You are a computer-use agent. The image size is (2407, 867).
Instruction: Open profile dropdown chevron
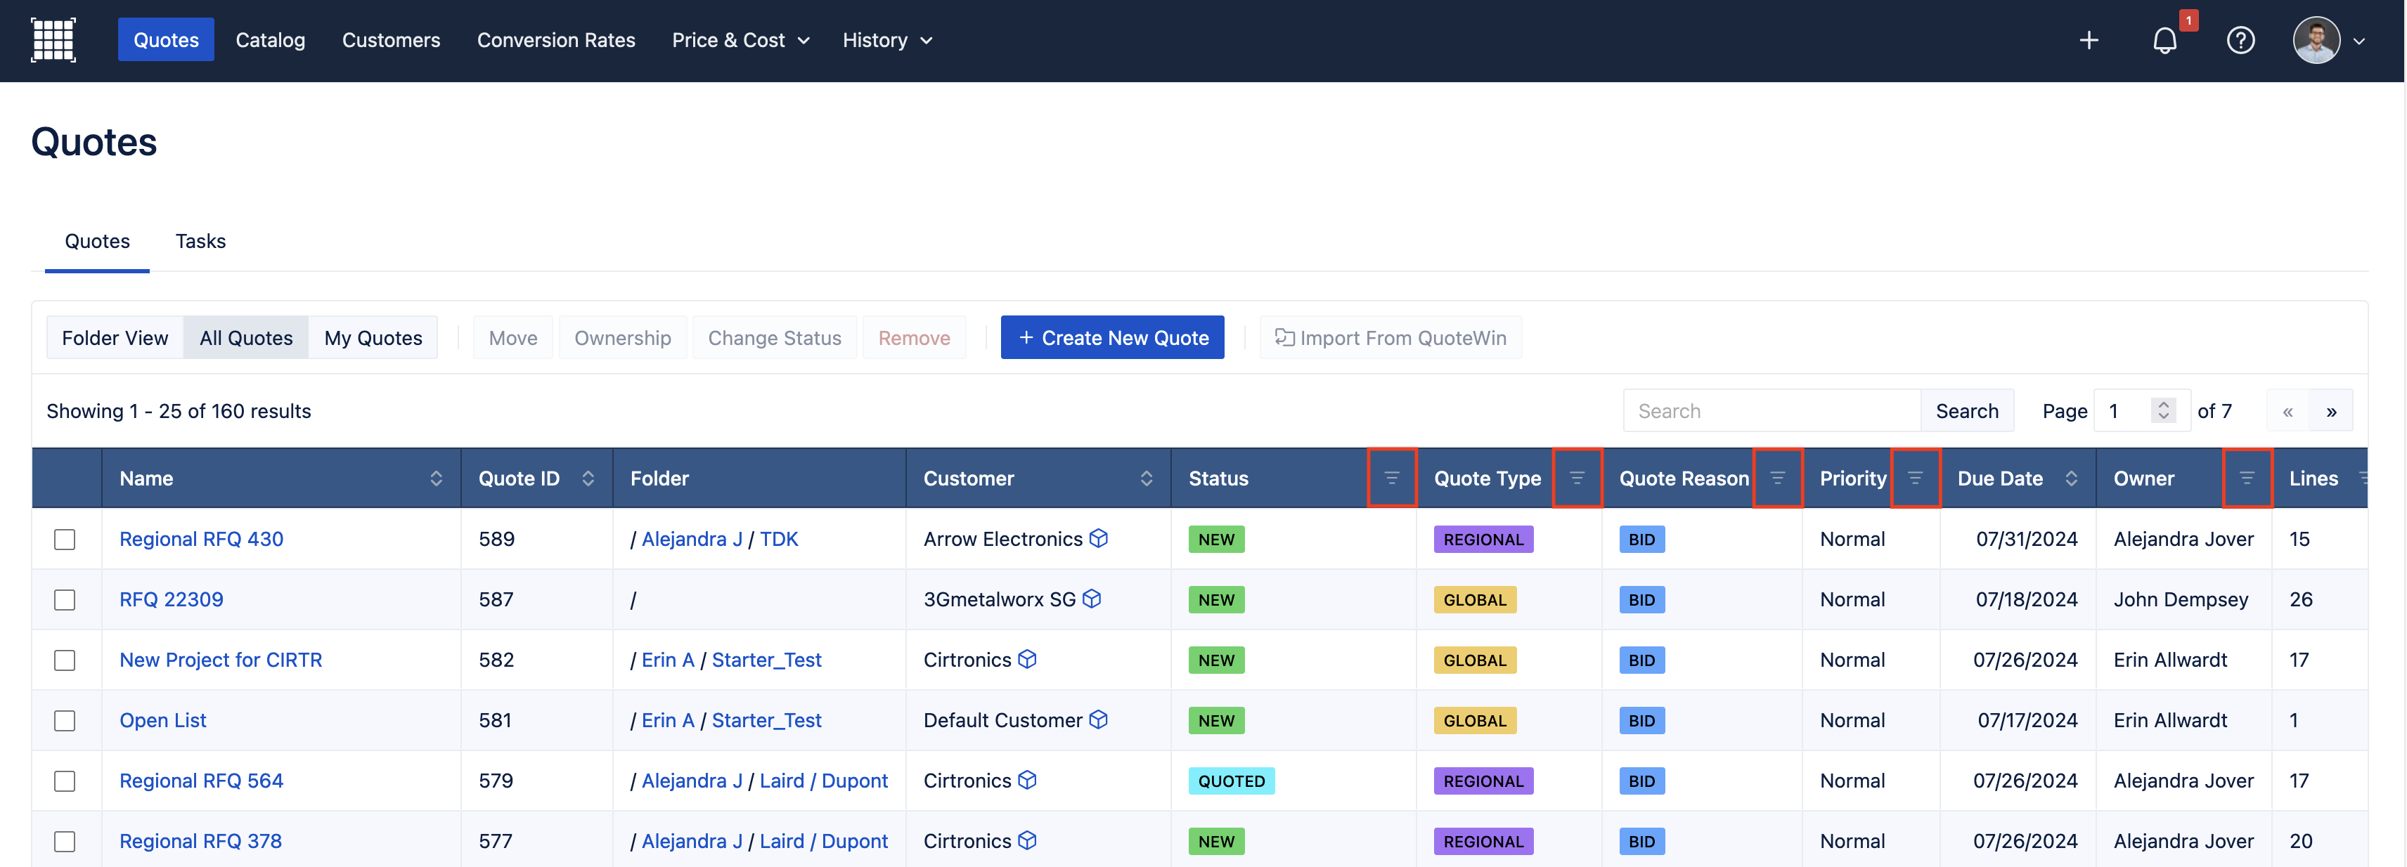click(x=2359, y=41)
